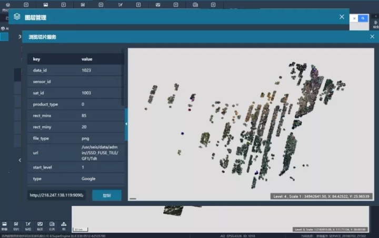
Task: Collapse the key-value table with the side handle arrow
Action: (126, 124)
